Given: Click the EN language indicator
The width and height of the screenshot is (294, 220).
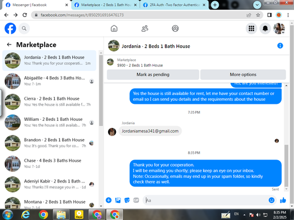Looking at the screenshot, I should [236, 214].
